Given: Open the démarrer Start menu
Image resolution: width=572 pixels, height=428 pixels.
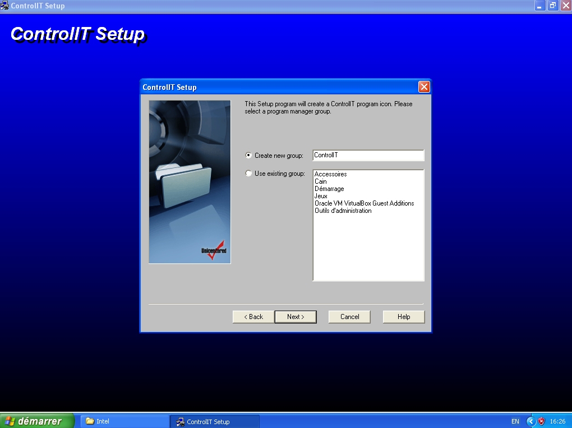Looking at the screenshot, I should click(37, 421).
